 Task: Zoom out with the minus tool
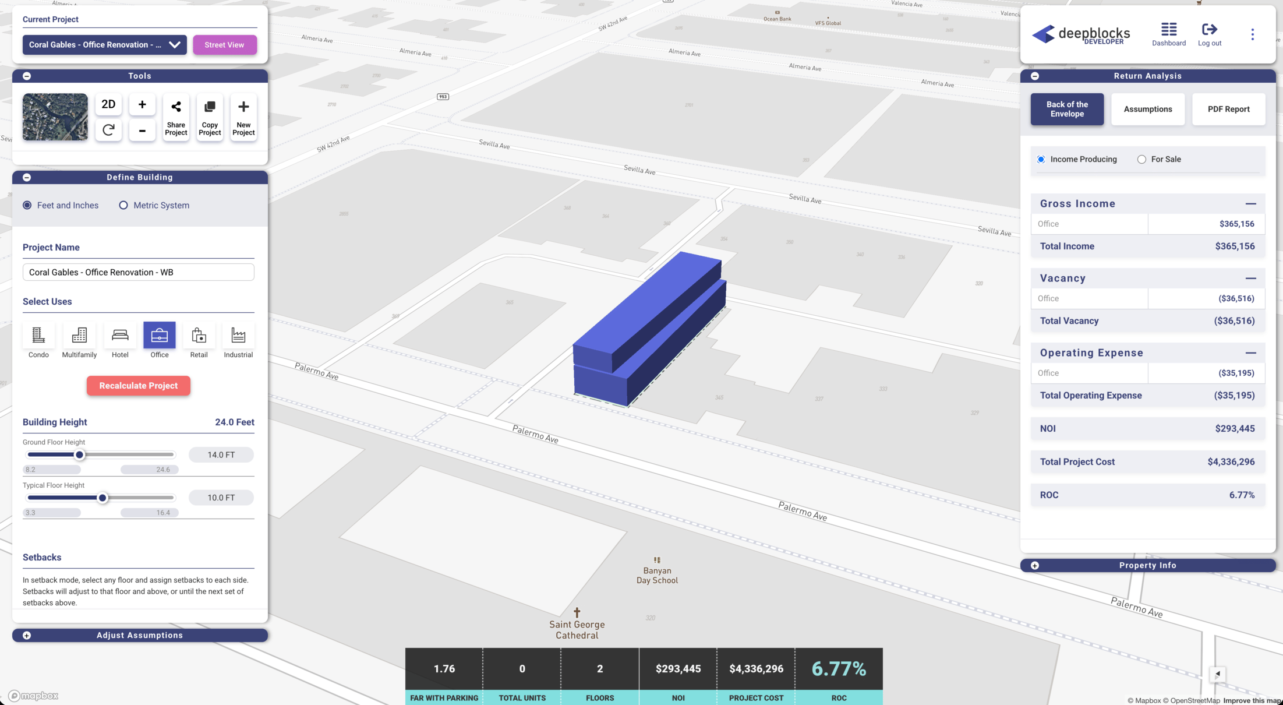(x=142, y=130)
